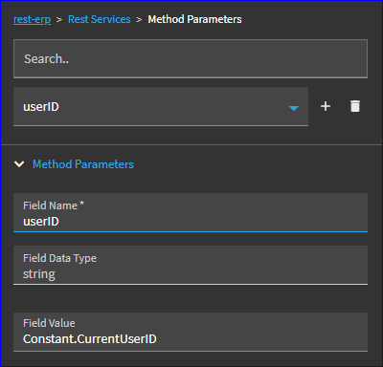Image resolution: width=383 pixels, height=367 pixels.
Task: Click the Field Value label
Action: [x=49, y=323]
